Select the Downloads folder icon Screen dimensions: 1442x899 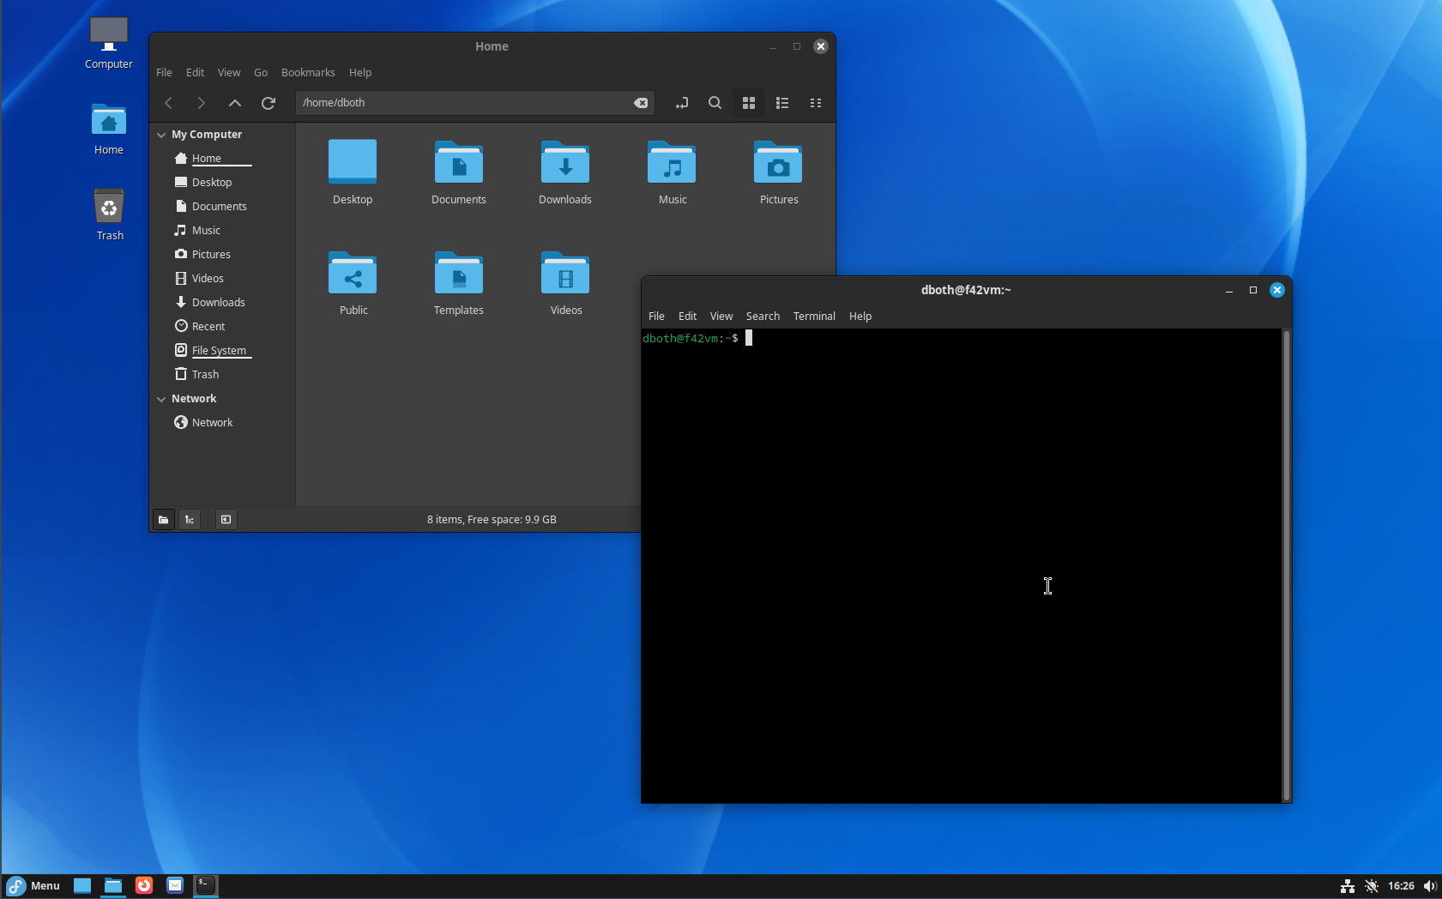pos(565,162)
